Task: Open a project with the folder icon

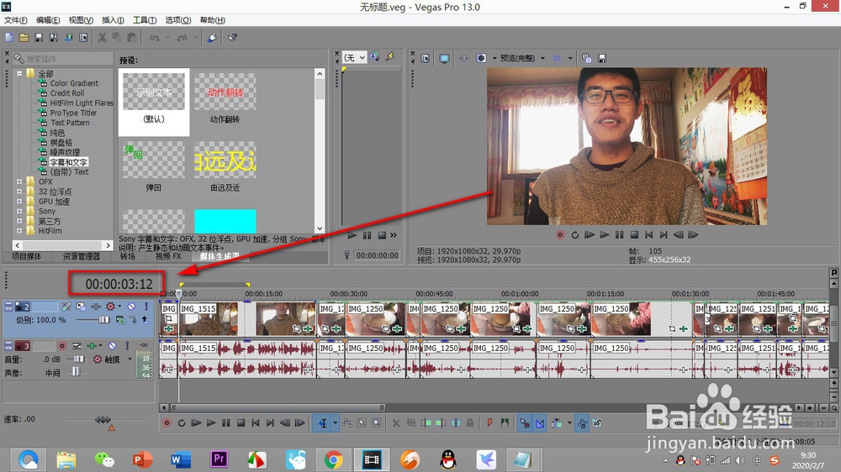Action: coord(24,38)
